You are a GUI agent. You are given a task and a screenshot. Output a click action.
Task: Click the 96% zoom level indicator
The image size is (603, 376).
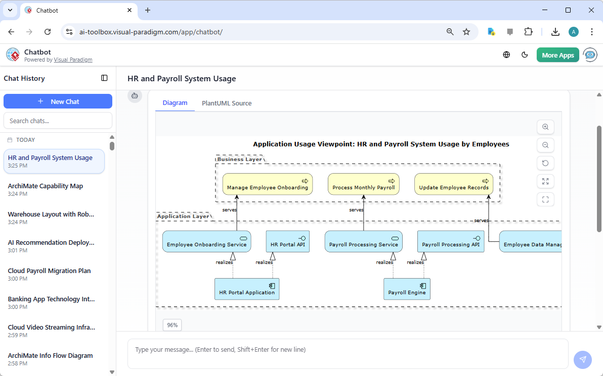172,325
